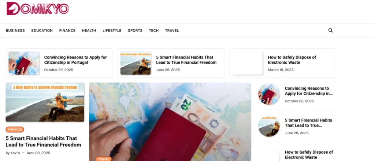Open author Kevin's profile link
The height and width of the screenshot is (161, 375).
point(15,153)
